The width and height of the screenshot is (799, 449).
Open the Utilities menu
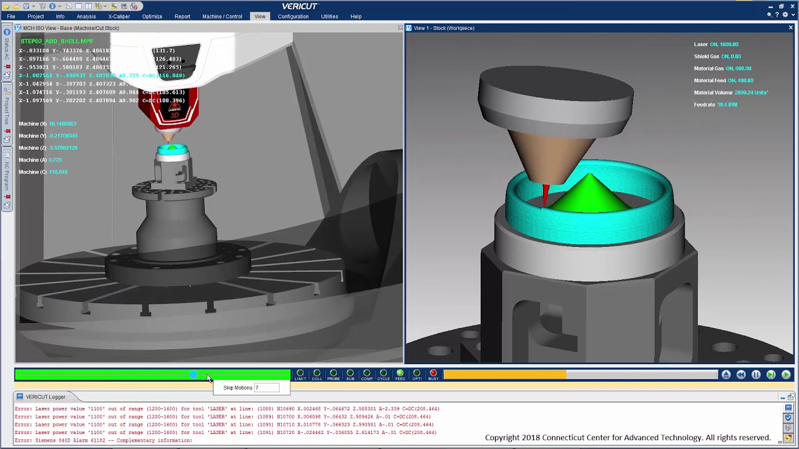click(x=330, y=17)
